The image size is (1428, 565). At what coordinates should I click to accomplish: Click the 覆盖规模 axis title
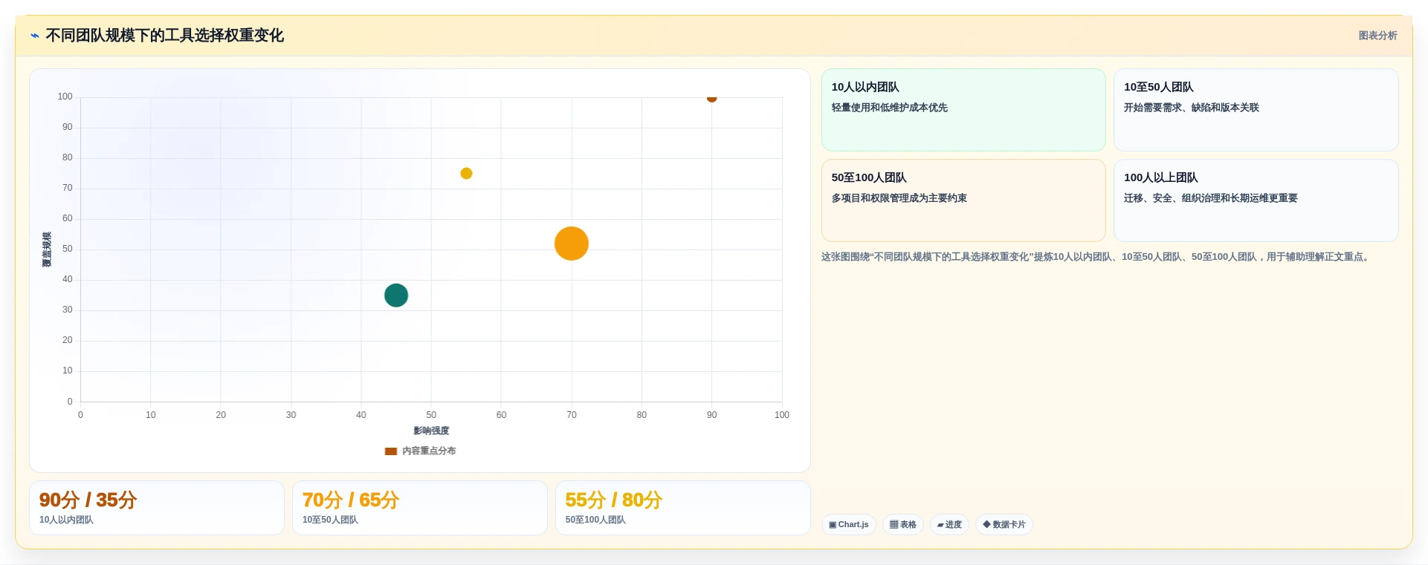click(x=47, y=249)
